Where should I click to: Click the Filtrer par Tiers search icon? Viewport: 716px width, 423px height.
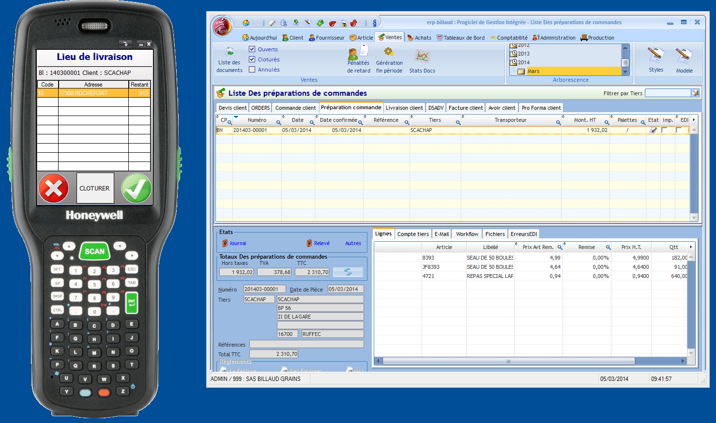[695, 93]
